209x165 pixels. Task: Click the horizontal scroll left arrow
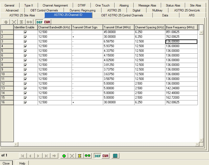[16, 144]
